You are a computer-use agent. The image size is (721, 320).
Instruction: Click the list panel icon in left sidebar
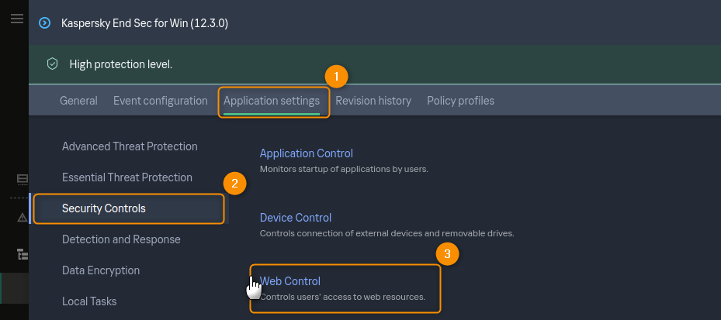pos(23,179)
